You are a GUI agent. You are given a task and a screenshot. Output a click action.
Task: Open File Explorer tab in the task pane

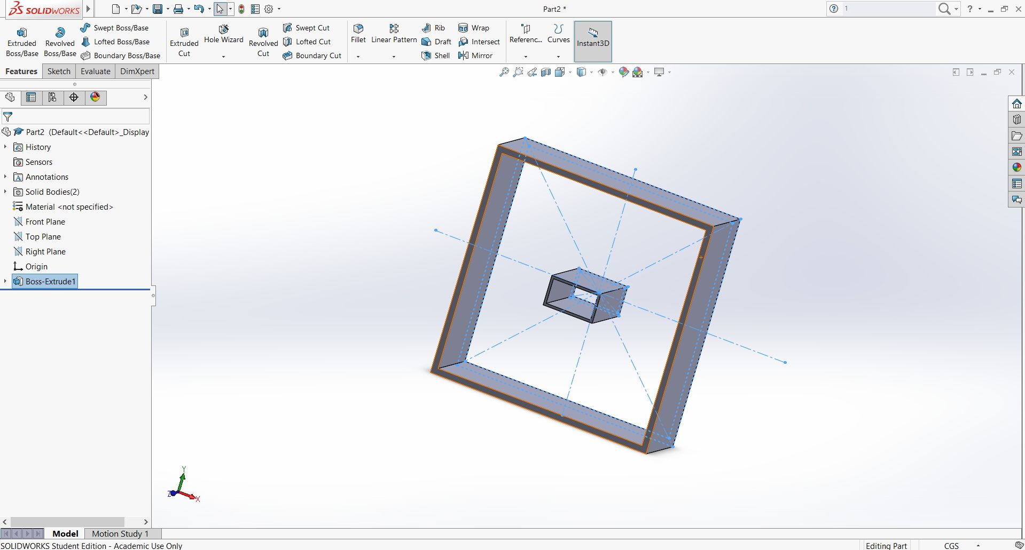pyautogui.click(x=1016, y=135)
